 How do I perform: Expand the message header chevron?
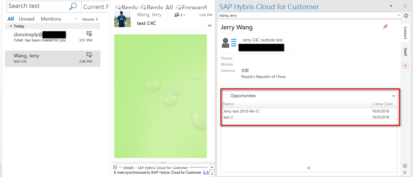[210, 26]
